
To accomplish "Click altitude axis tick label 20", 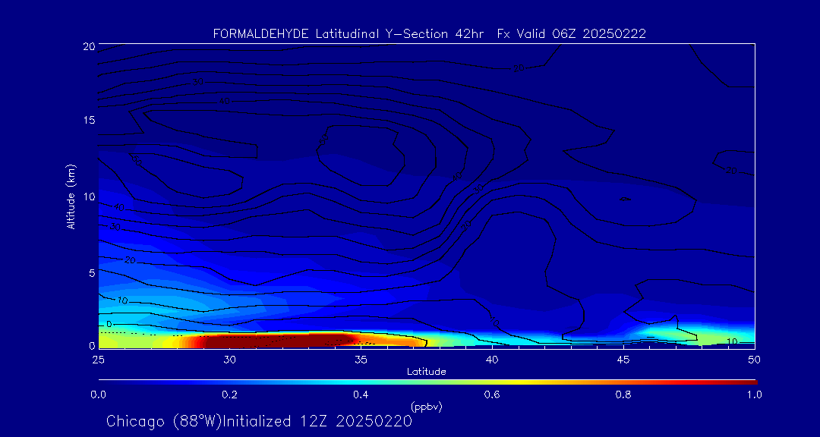I will tap(88, 46).
